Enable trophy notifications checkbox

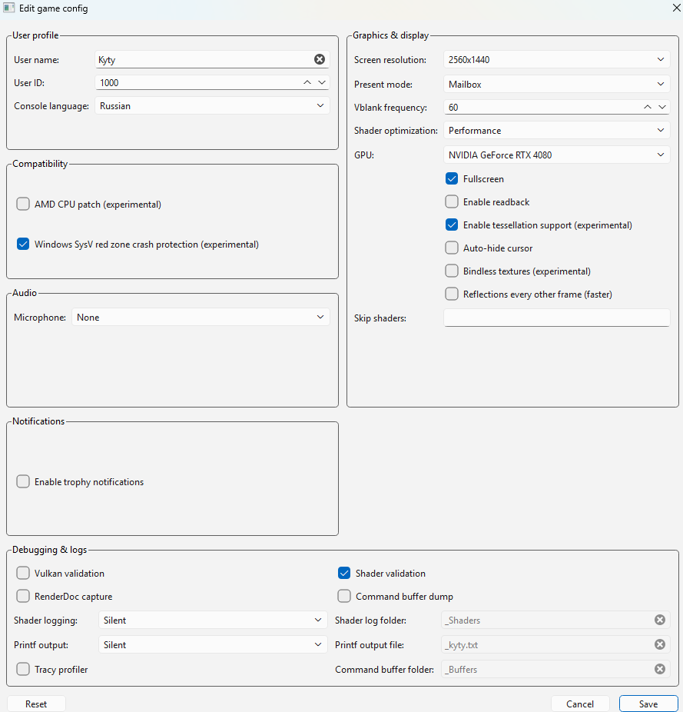coord(23,481)
